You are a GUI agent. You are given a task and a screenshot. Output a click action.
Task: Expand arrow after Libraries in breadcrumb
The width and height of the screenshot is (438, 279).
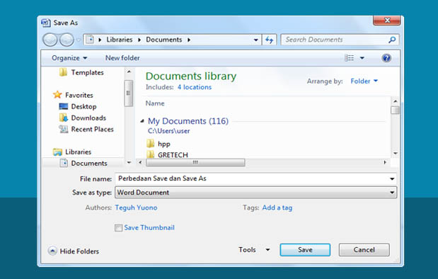pyautogui.click(x=139, y=40)
